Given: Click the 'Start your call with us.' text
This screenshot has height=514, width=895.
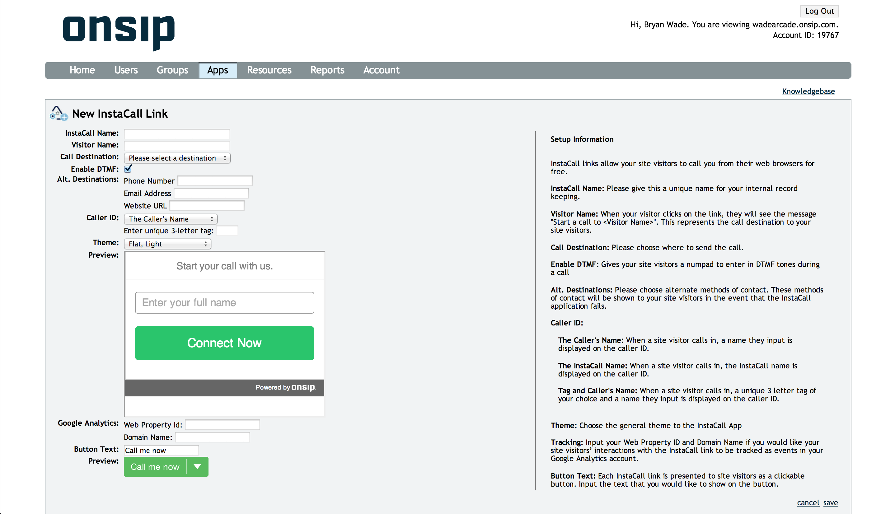Looking at the screenshot, I should (x=225, y=266).
